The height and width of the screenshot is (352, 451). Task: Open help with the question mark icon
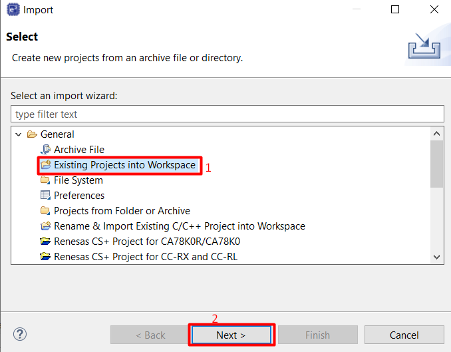point(20,335)
